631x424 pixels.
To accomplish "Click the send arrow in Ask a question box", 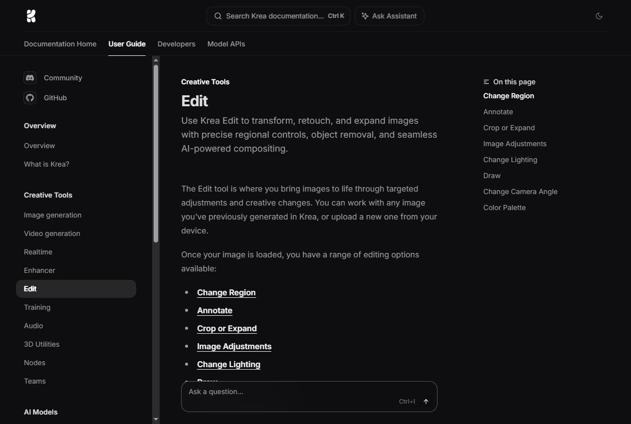I will coord(426,402).
